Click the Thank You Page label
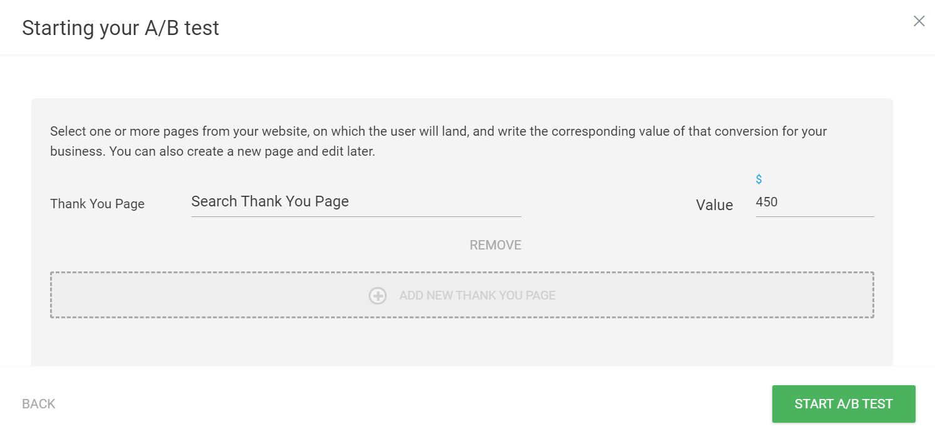The width and height of the screenshot is (935, 434). [x=97, y=203]
